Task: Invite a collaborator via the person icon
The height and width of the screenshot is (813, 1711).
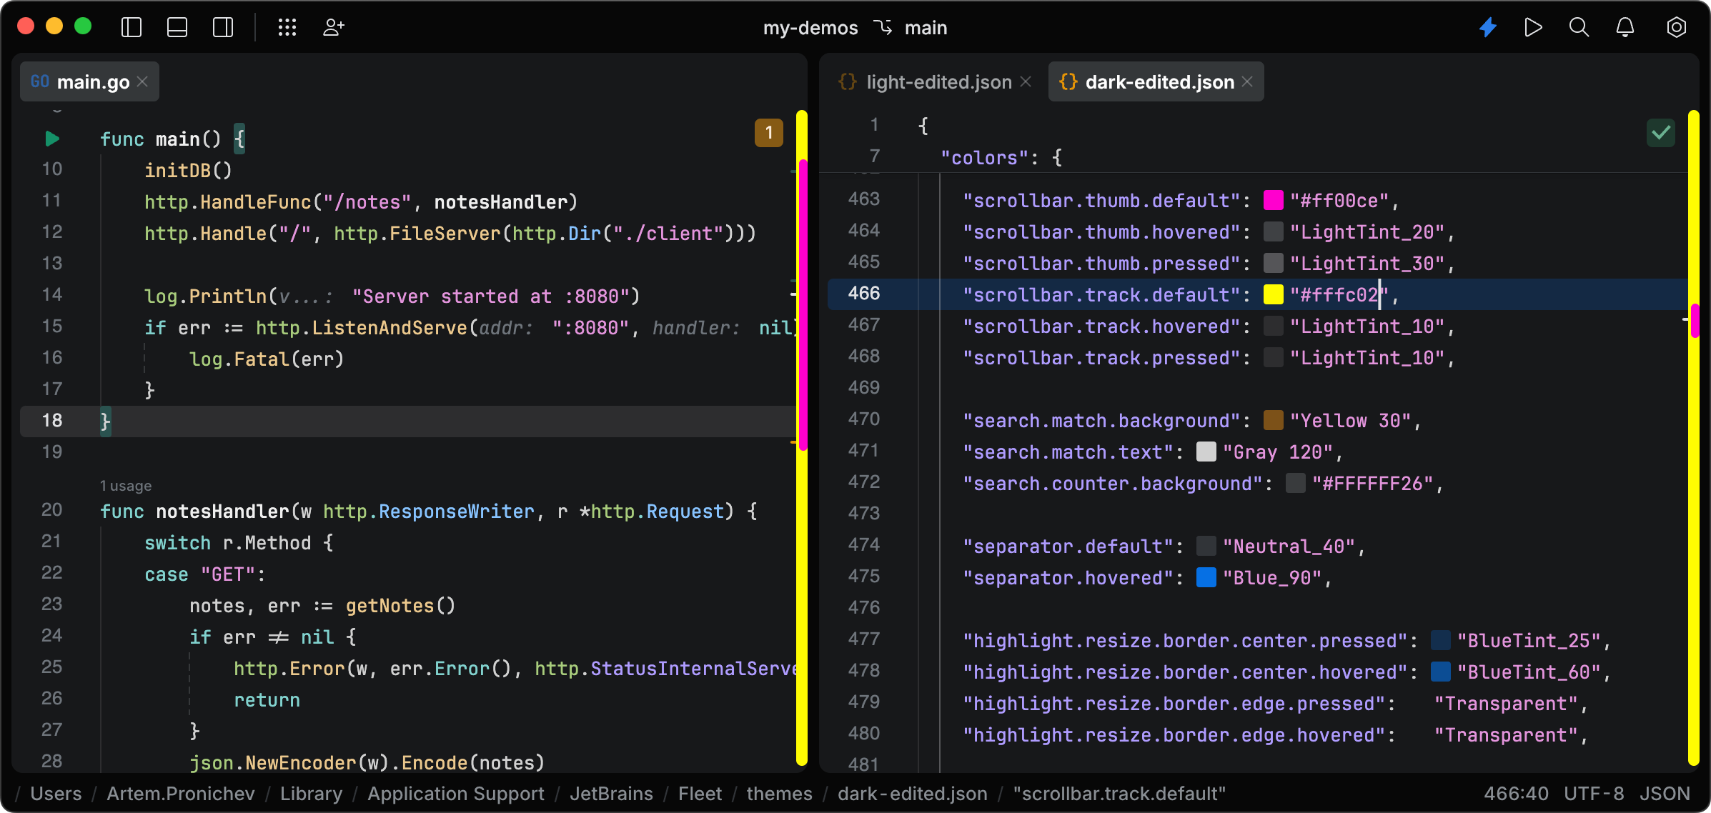Action: [x=333, y=27]
